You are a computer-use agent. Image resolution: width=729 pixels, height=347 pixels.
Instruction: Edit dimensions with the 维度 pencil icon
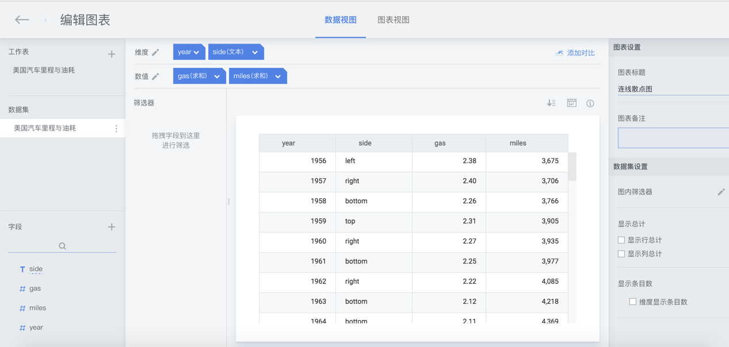coord(155,52)
